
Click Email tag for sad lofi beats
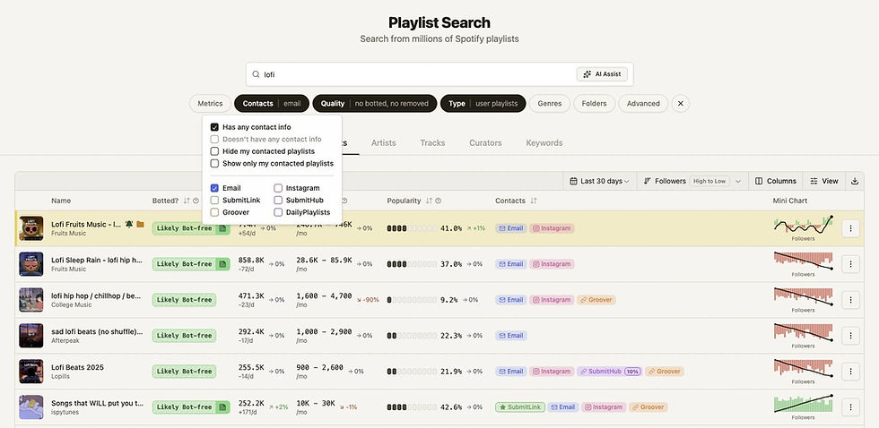tap(510, 336)
